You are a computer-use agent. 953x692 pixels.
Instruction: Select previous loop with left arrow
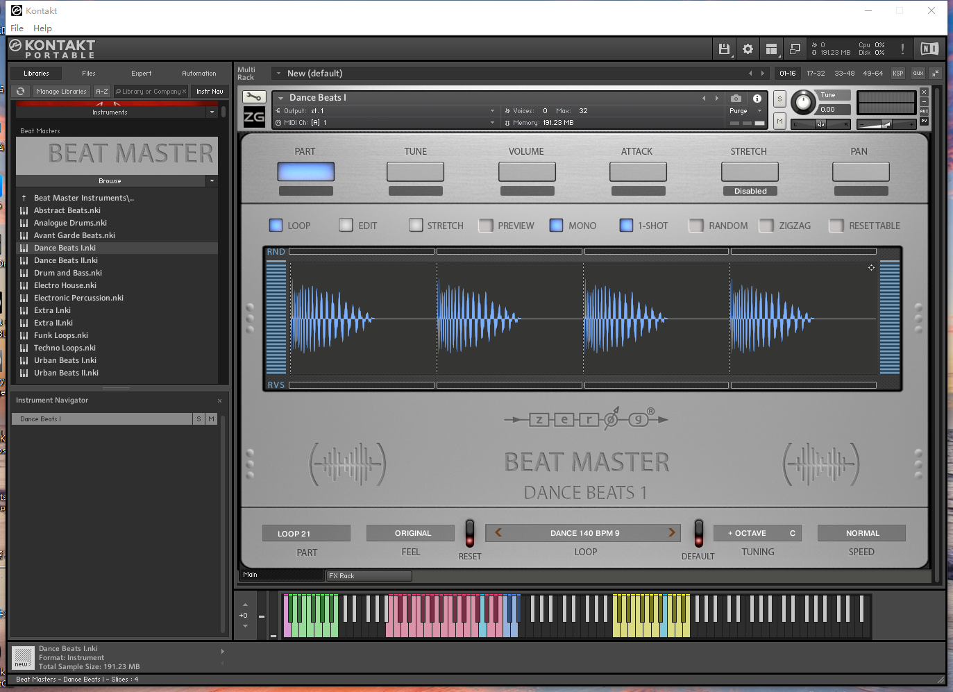pos(498,533)
